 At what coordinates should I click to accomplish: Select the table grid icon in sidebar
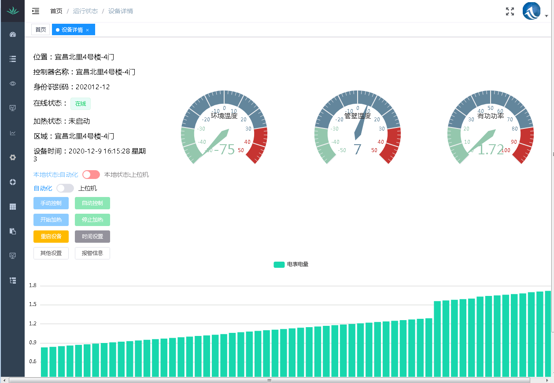click(x=13, y=206)
